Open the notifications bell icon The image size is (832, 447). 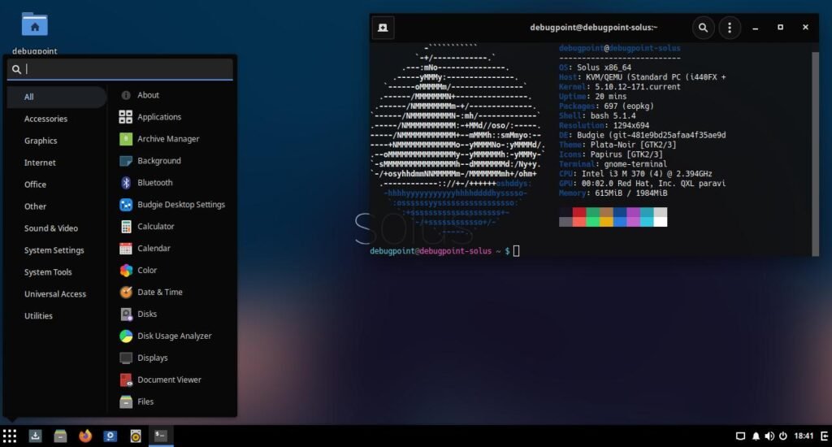click(x=756, y=436)
